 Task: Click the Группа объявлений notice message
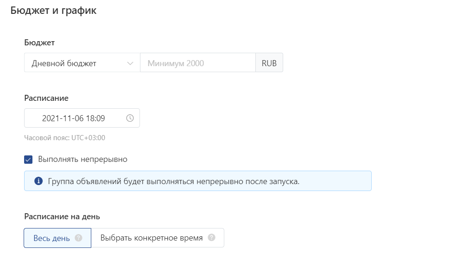174,181
